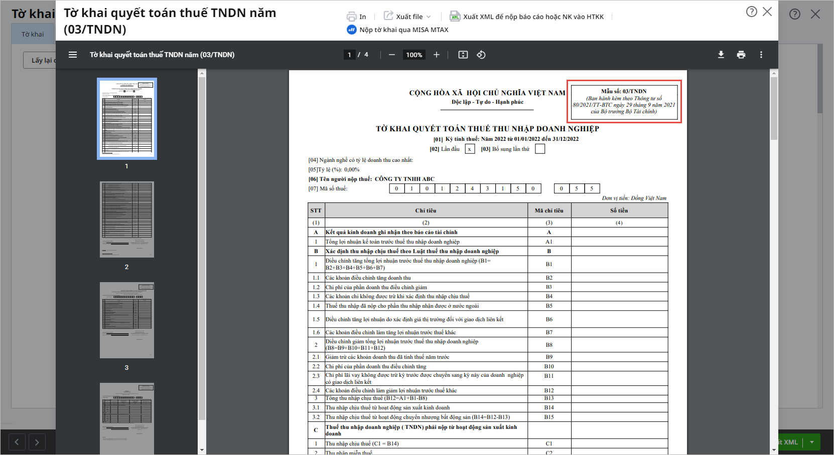Screen dimensions: 834x455
Task: Open the PDF sidebar hamburger menu
Action: coord(73,55)
